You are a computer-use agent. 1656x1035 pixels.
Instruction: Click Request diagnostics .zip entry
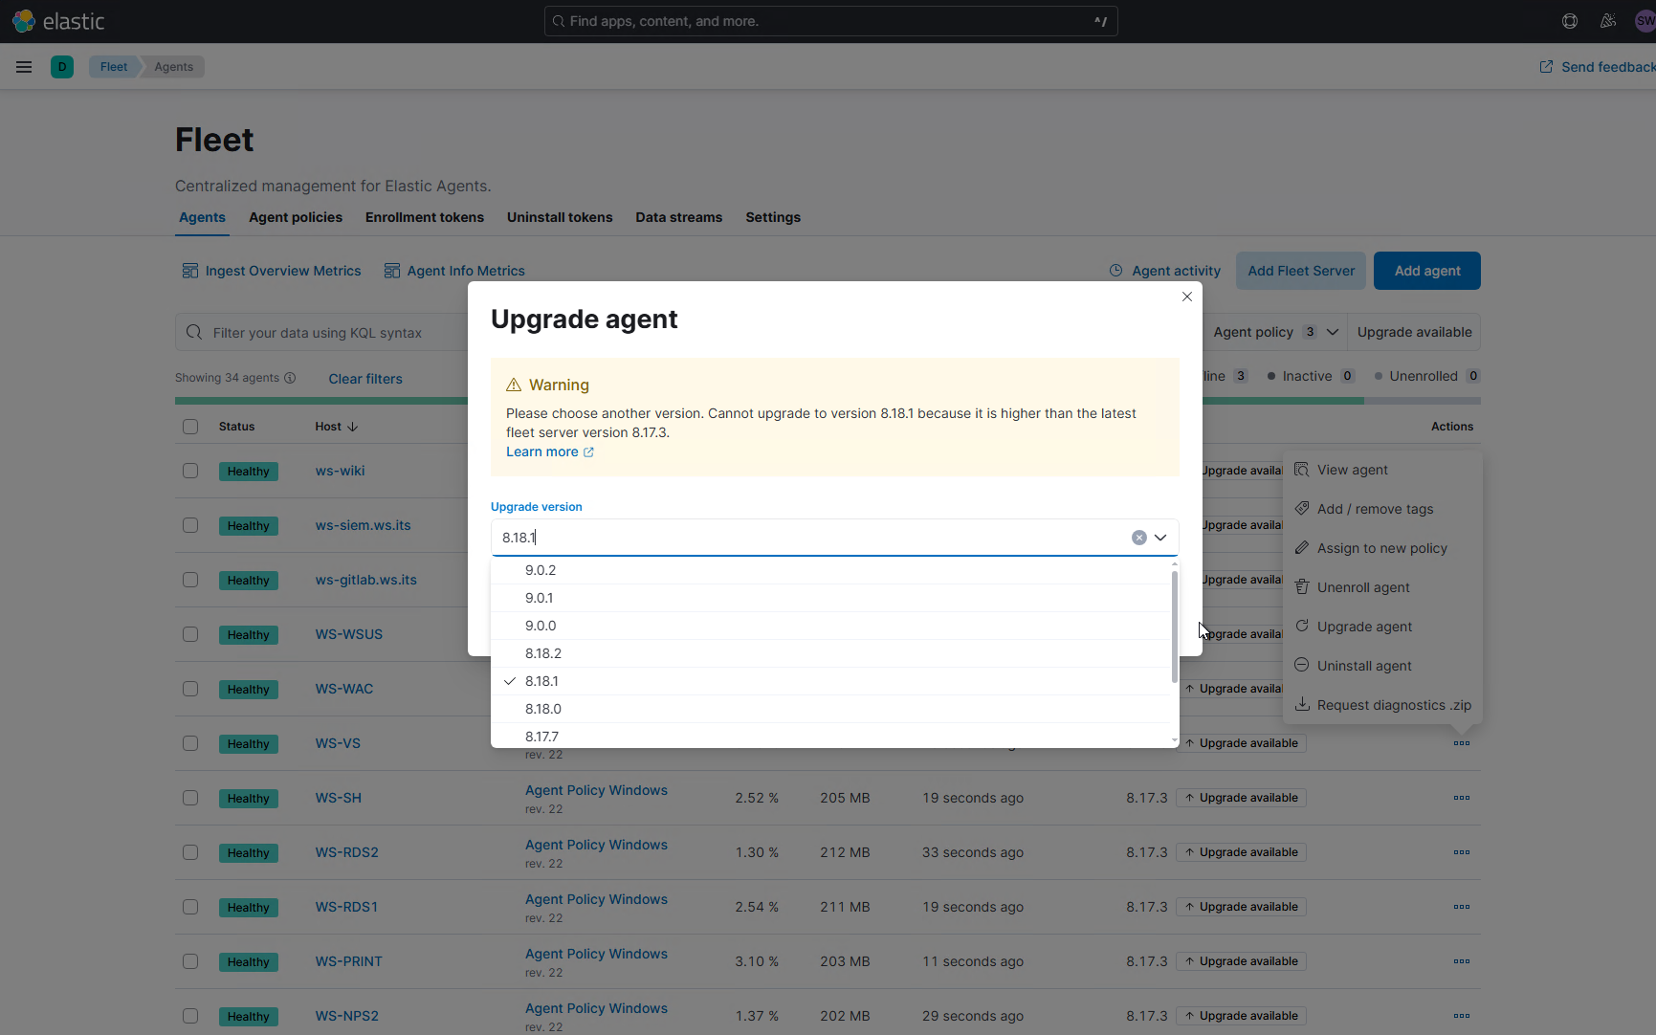pos(1382,705)
